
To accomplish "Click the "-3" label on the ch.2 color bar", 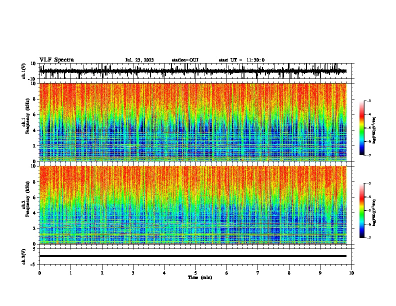I will 368,183.
